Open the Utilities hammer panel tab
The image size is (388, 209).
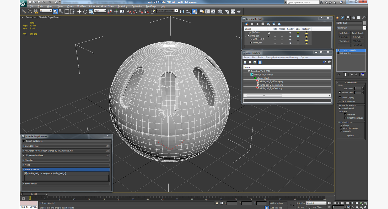coord(364,18)
